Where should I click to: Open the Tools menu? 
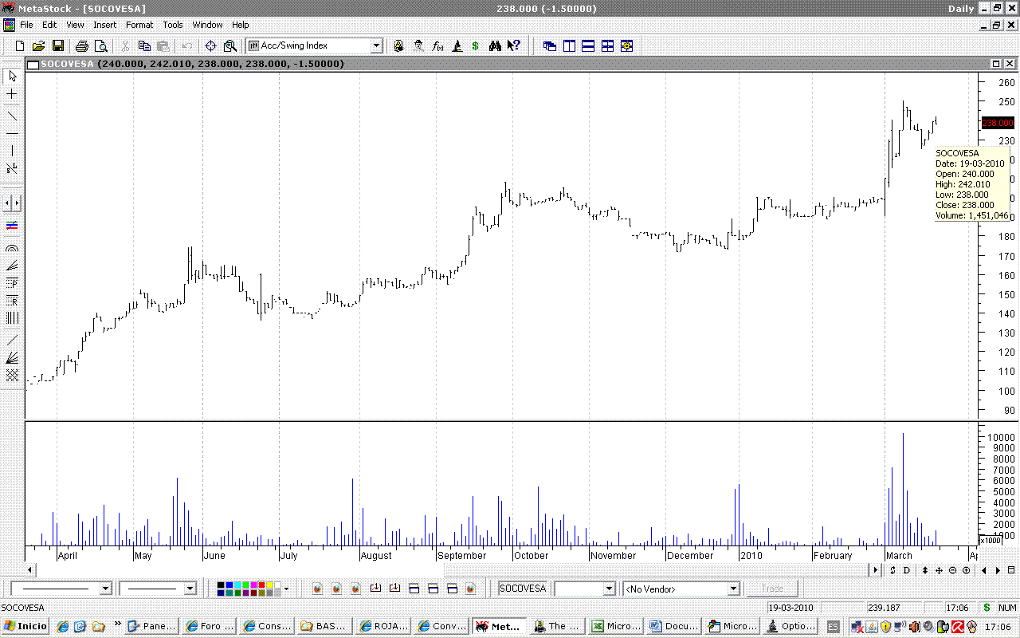(173, 25)
